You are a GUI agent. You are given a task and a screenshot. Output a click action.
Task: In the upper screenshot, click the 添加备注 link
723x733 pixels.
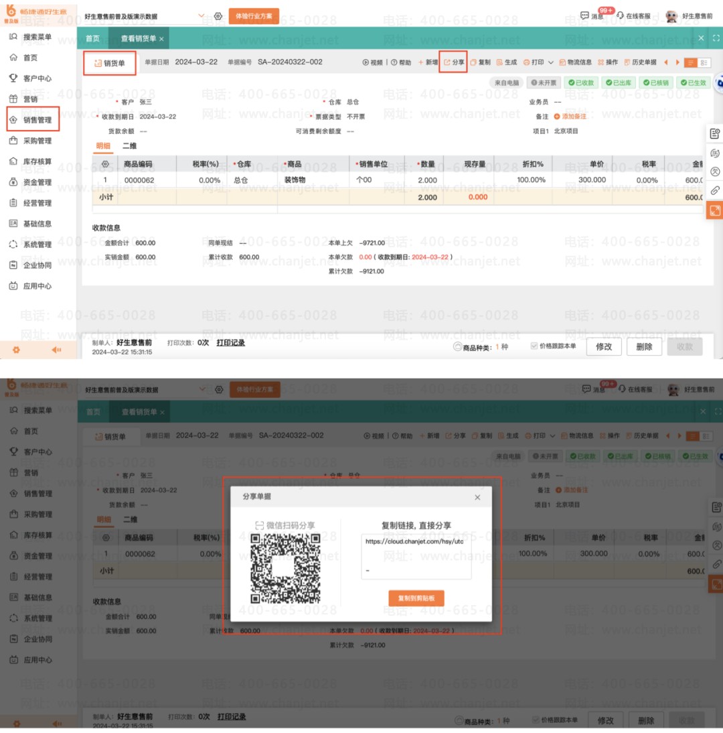coord(570,117)
